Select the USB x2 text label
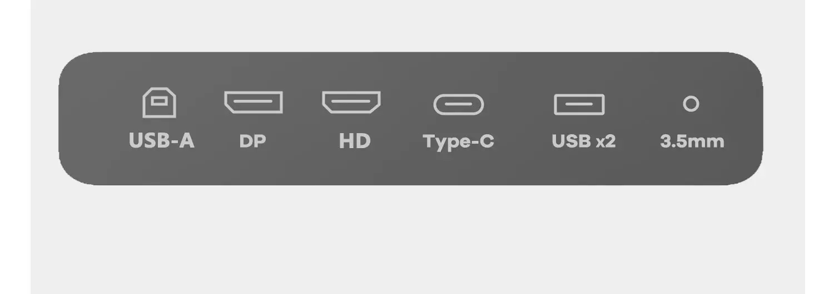Image resolution: width=834 pixels, height=294 pixels. 584,141
